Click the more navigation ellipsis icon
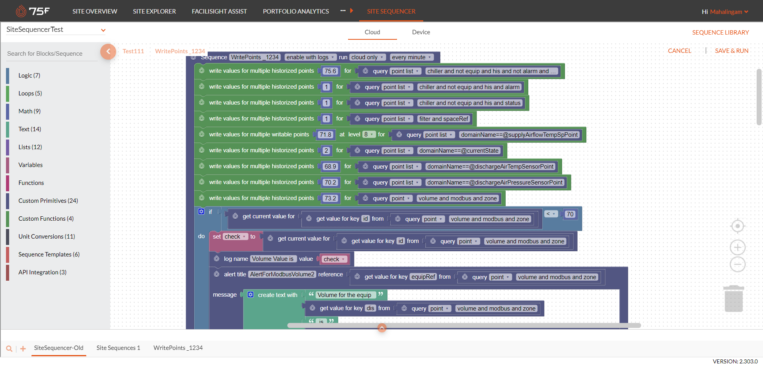 (x=343, y=11)
